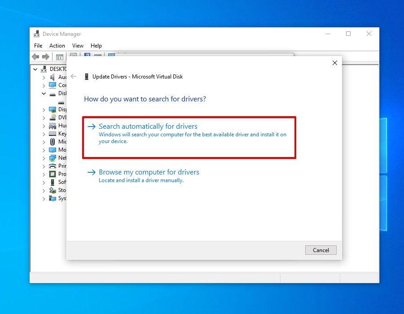Select the DVD drive category icon

click(53, 118)
